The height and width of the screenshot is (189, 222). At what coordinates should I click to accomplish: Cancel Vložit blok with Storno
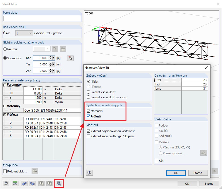point(209,183)
